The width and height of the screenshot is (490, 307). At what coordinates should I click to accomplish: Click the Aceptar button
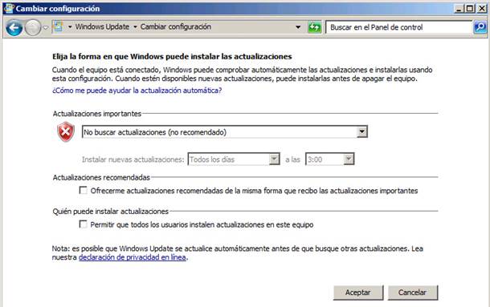click(358, 293)
